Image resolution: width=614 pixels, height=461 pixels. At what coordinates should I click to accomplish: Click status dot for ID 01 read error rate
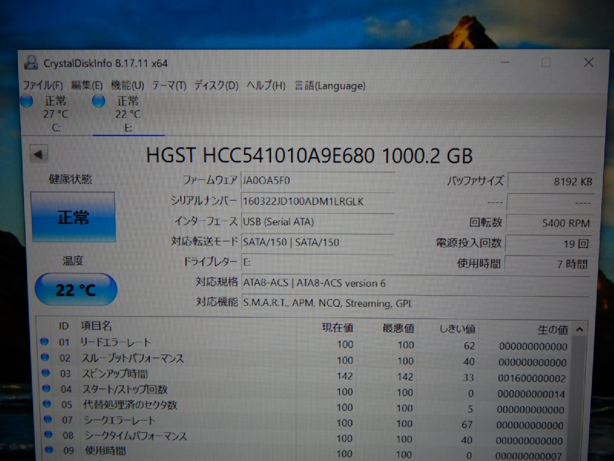tap(45, 341)
